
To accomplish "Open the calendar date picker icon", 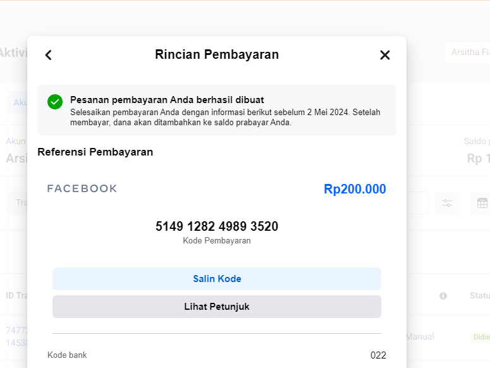I will tap(482, 203).
